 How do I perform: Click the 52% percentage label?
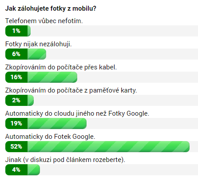[16, 146]
